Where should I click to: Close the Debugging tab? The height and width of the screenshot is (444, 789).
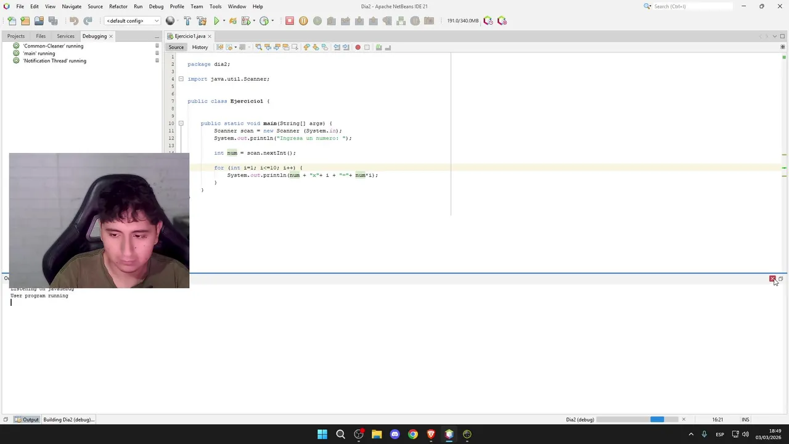coord(111,36)
